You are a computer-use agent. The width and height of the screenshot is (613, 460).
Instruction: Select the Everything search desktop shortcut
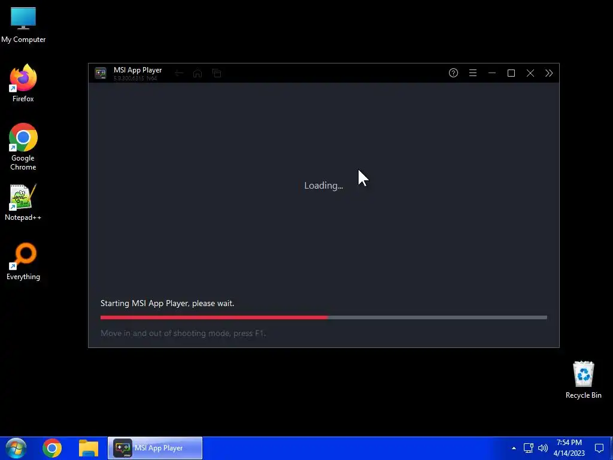(23, 262)
